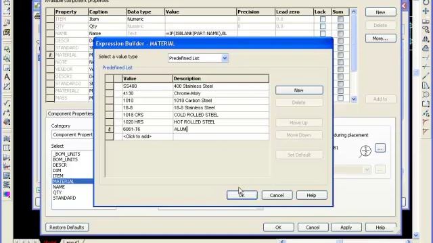Click the properties table scroll down arrow

(x=354, y=99)
